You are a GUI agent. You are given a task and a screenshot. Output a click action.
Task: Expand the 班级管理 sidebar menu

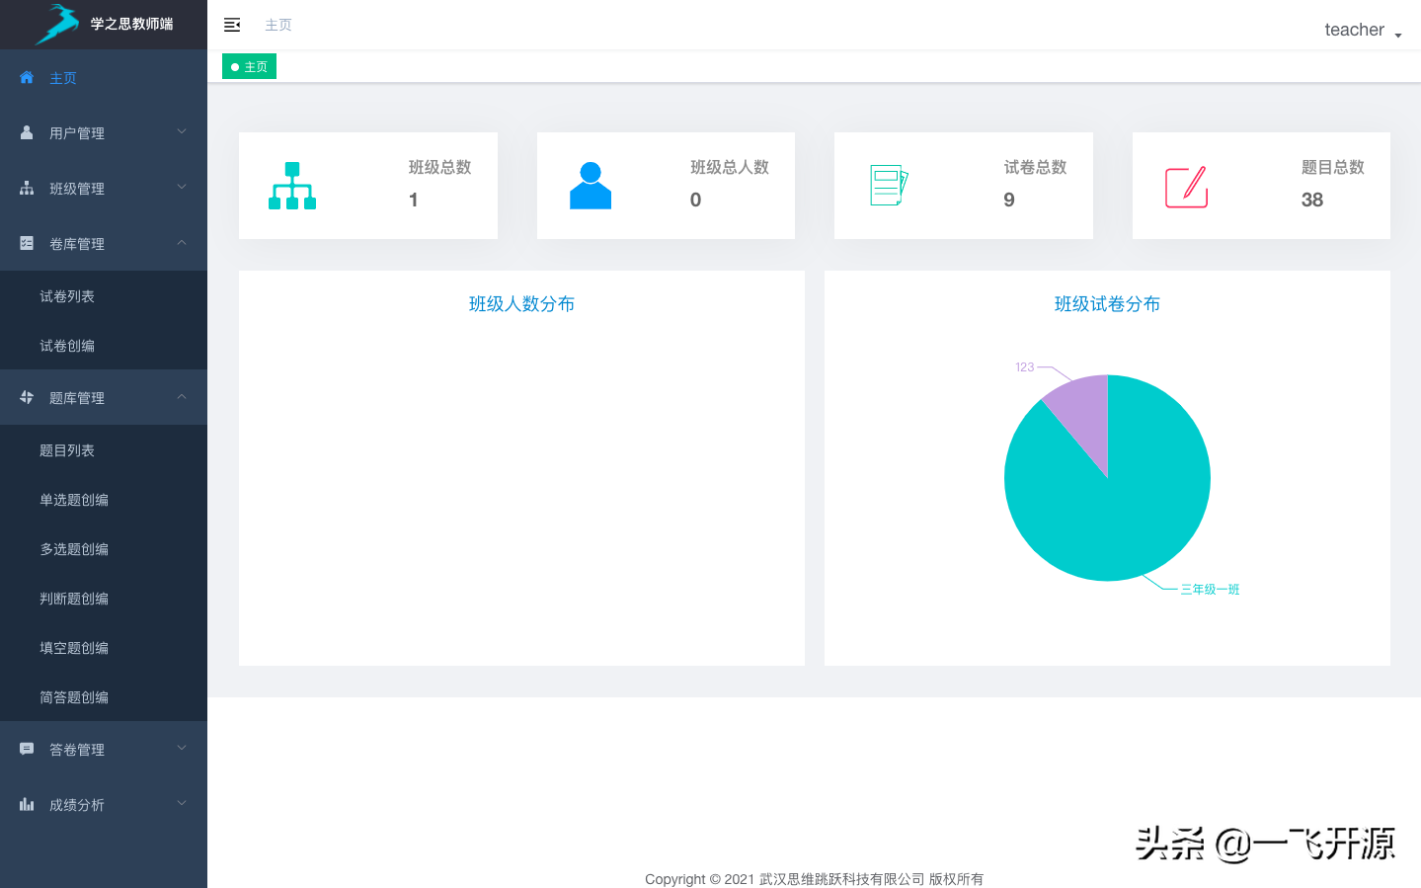click(x=104, y=188)
